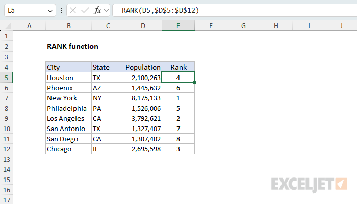Image resolution: width=357 pixels, height=204 pixels.
Task: Click the 'PA' state cell
Action: coord(108,108)
